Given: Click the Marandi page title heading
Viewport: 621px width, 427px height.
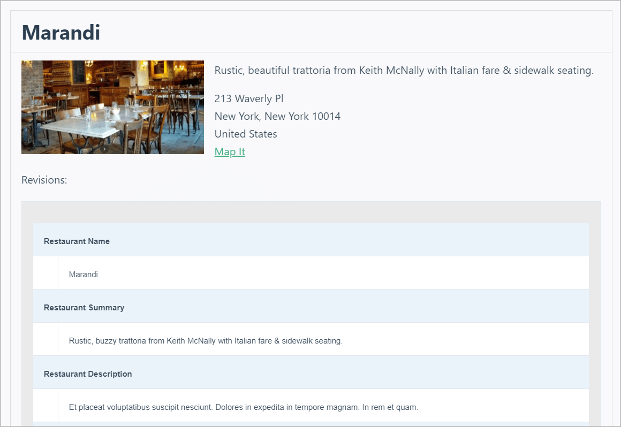Looking at the screenshot, I should click(61, 33).
